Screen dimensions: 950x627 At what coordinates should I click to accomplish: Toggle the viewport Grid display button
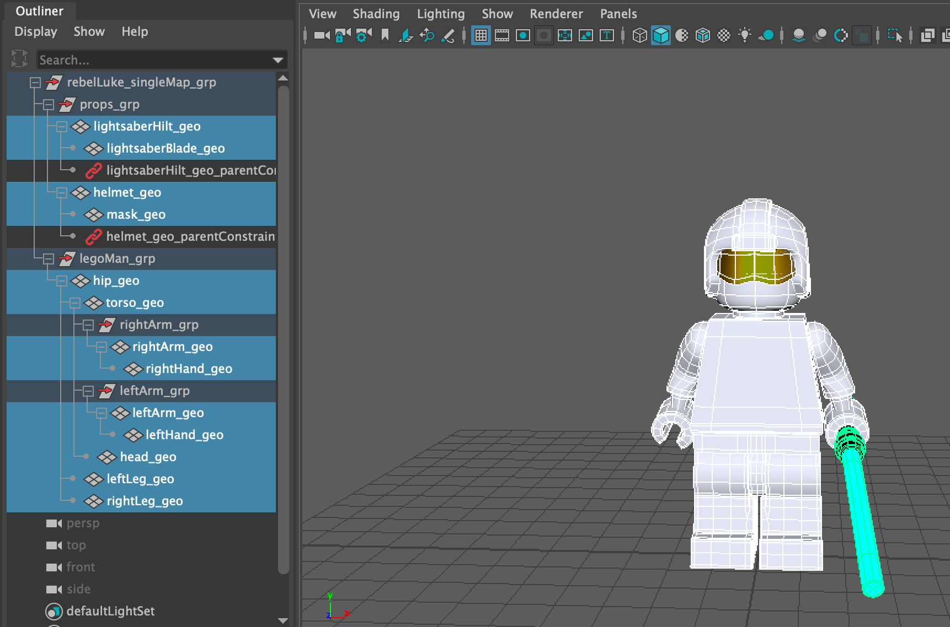coord(481,36)
